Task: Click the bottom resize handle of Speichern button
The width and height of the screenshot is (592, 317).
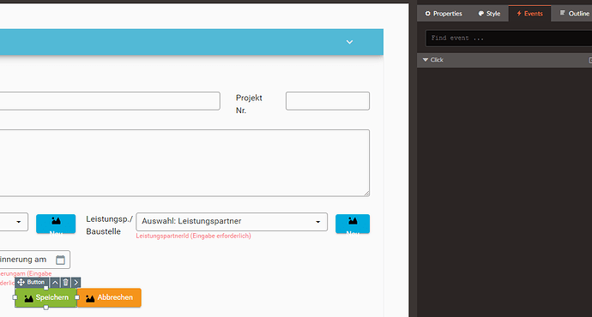Action: pyautogui.click(x=46, y=308)
